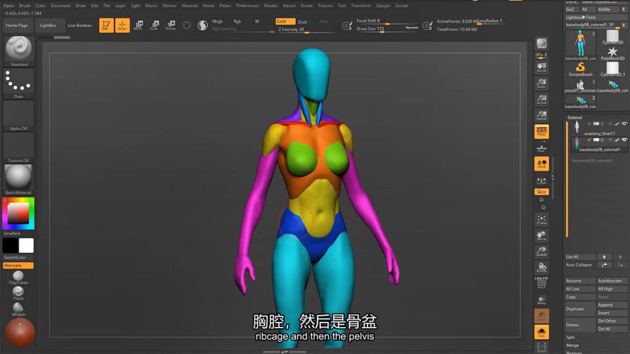
Task: Open the Dots stroke type picker
Action: pos(18,82)
